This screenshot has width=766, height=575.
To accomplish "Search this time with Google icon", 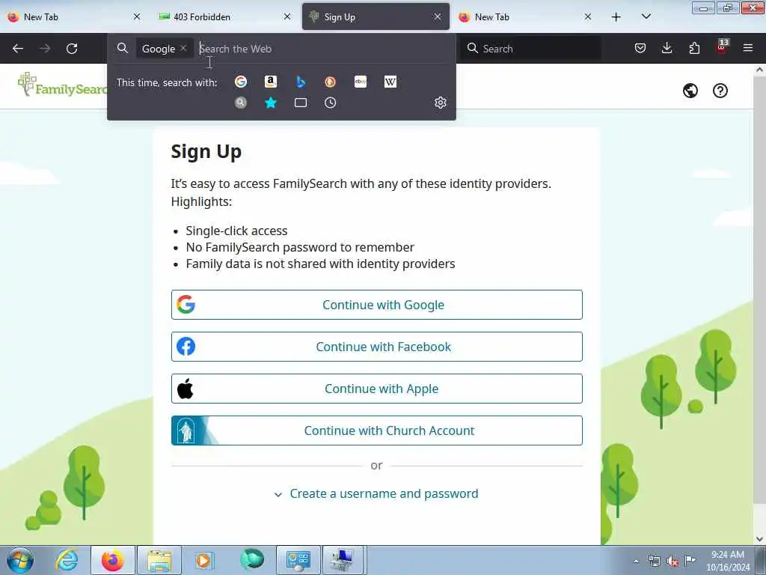I will [240, 82].
